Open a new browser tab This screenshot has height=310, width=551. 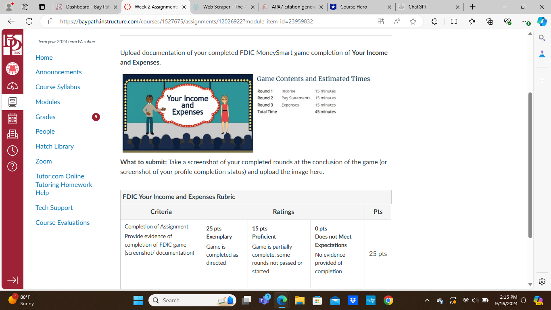472,7
